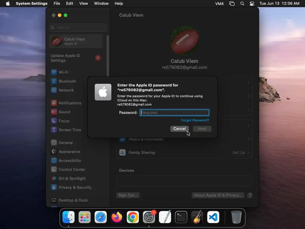The height and width of the screenshot is (229, 305).
Task: Launch Firefox from the Dock
Action: point(117,217)
